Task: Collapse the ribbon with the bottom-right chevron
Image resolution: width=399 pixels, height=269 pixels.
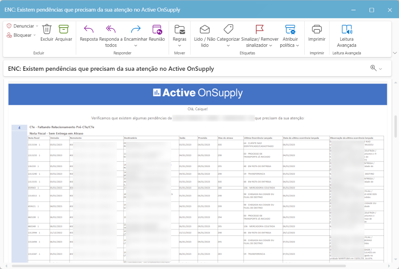Action: pyautogui.click(x=395, y=53)
